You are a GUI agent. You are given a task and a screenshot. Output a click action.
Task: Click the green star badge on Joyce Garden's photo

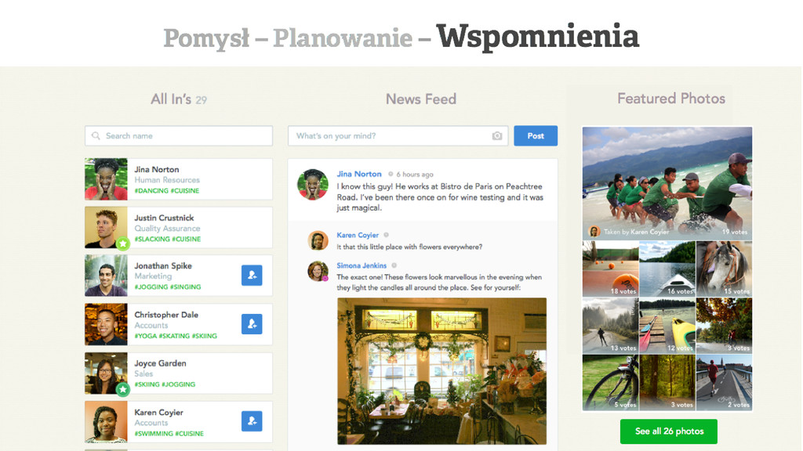tap(122, 390)
